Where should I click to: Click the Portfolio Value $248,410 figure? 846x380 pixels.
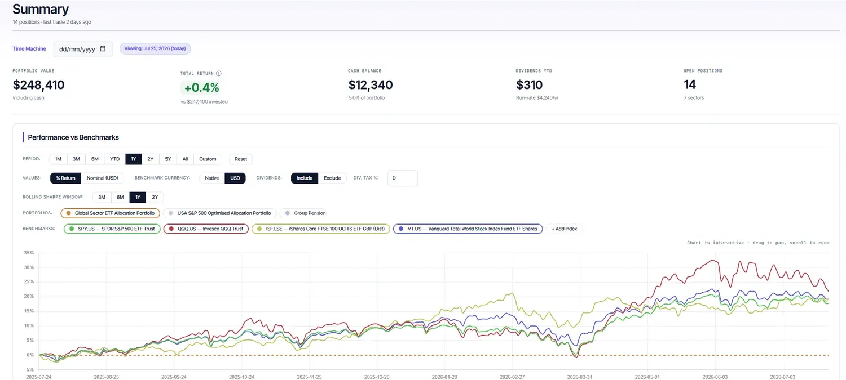[x=38, y=85]
